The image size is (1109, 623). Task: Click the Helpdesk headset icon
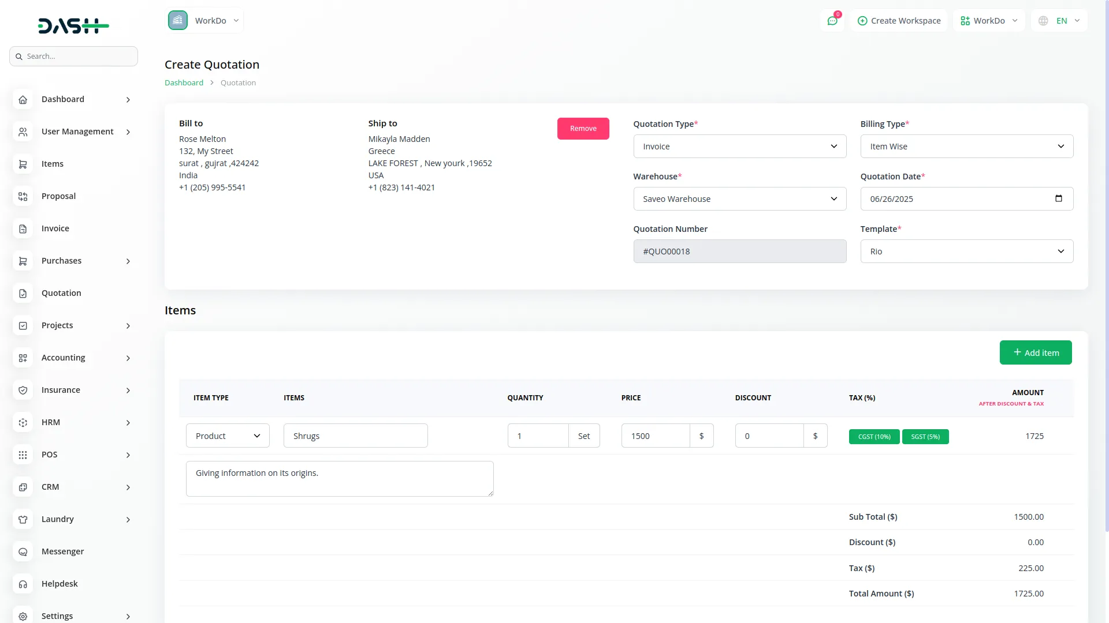tap(23, 584)
